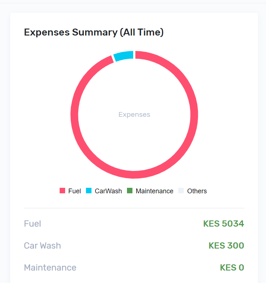This screenshot has height=283, width=266.
Task: Click the cyan CarWash donut segment
Action: pyautogui.click(x=124, y=56)
